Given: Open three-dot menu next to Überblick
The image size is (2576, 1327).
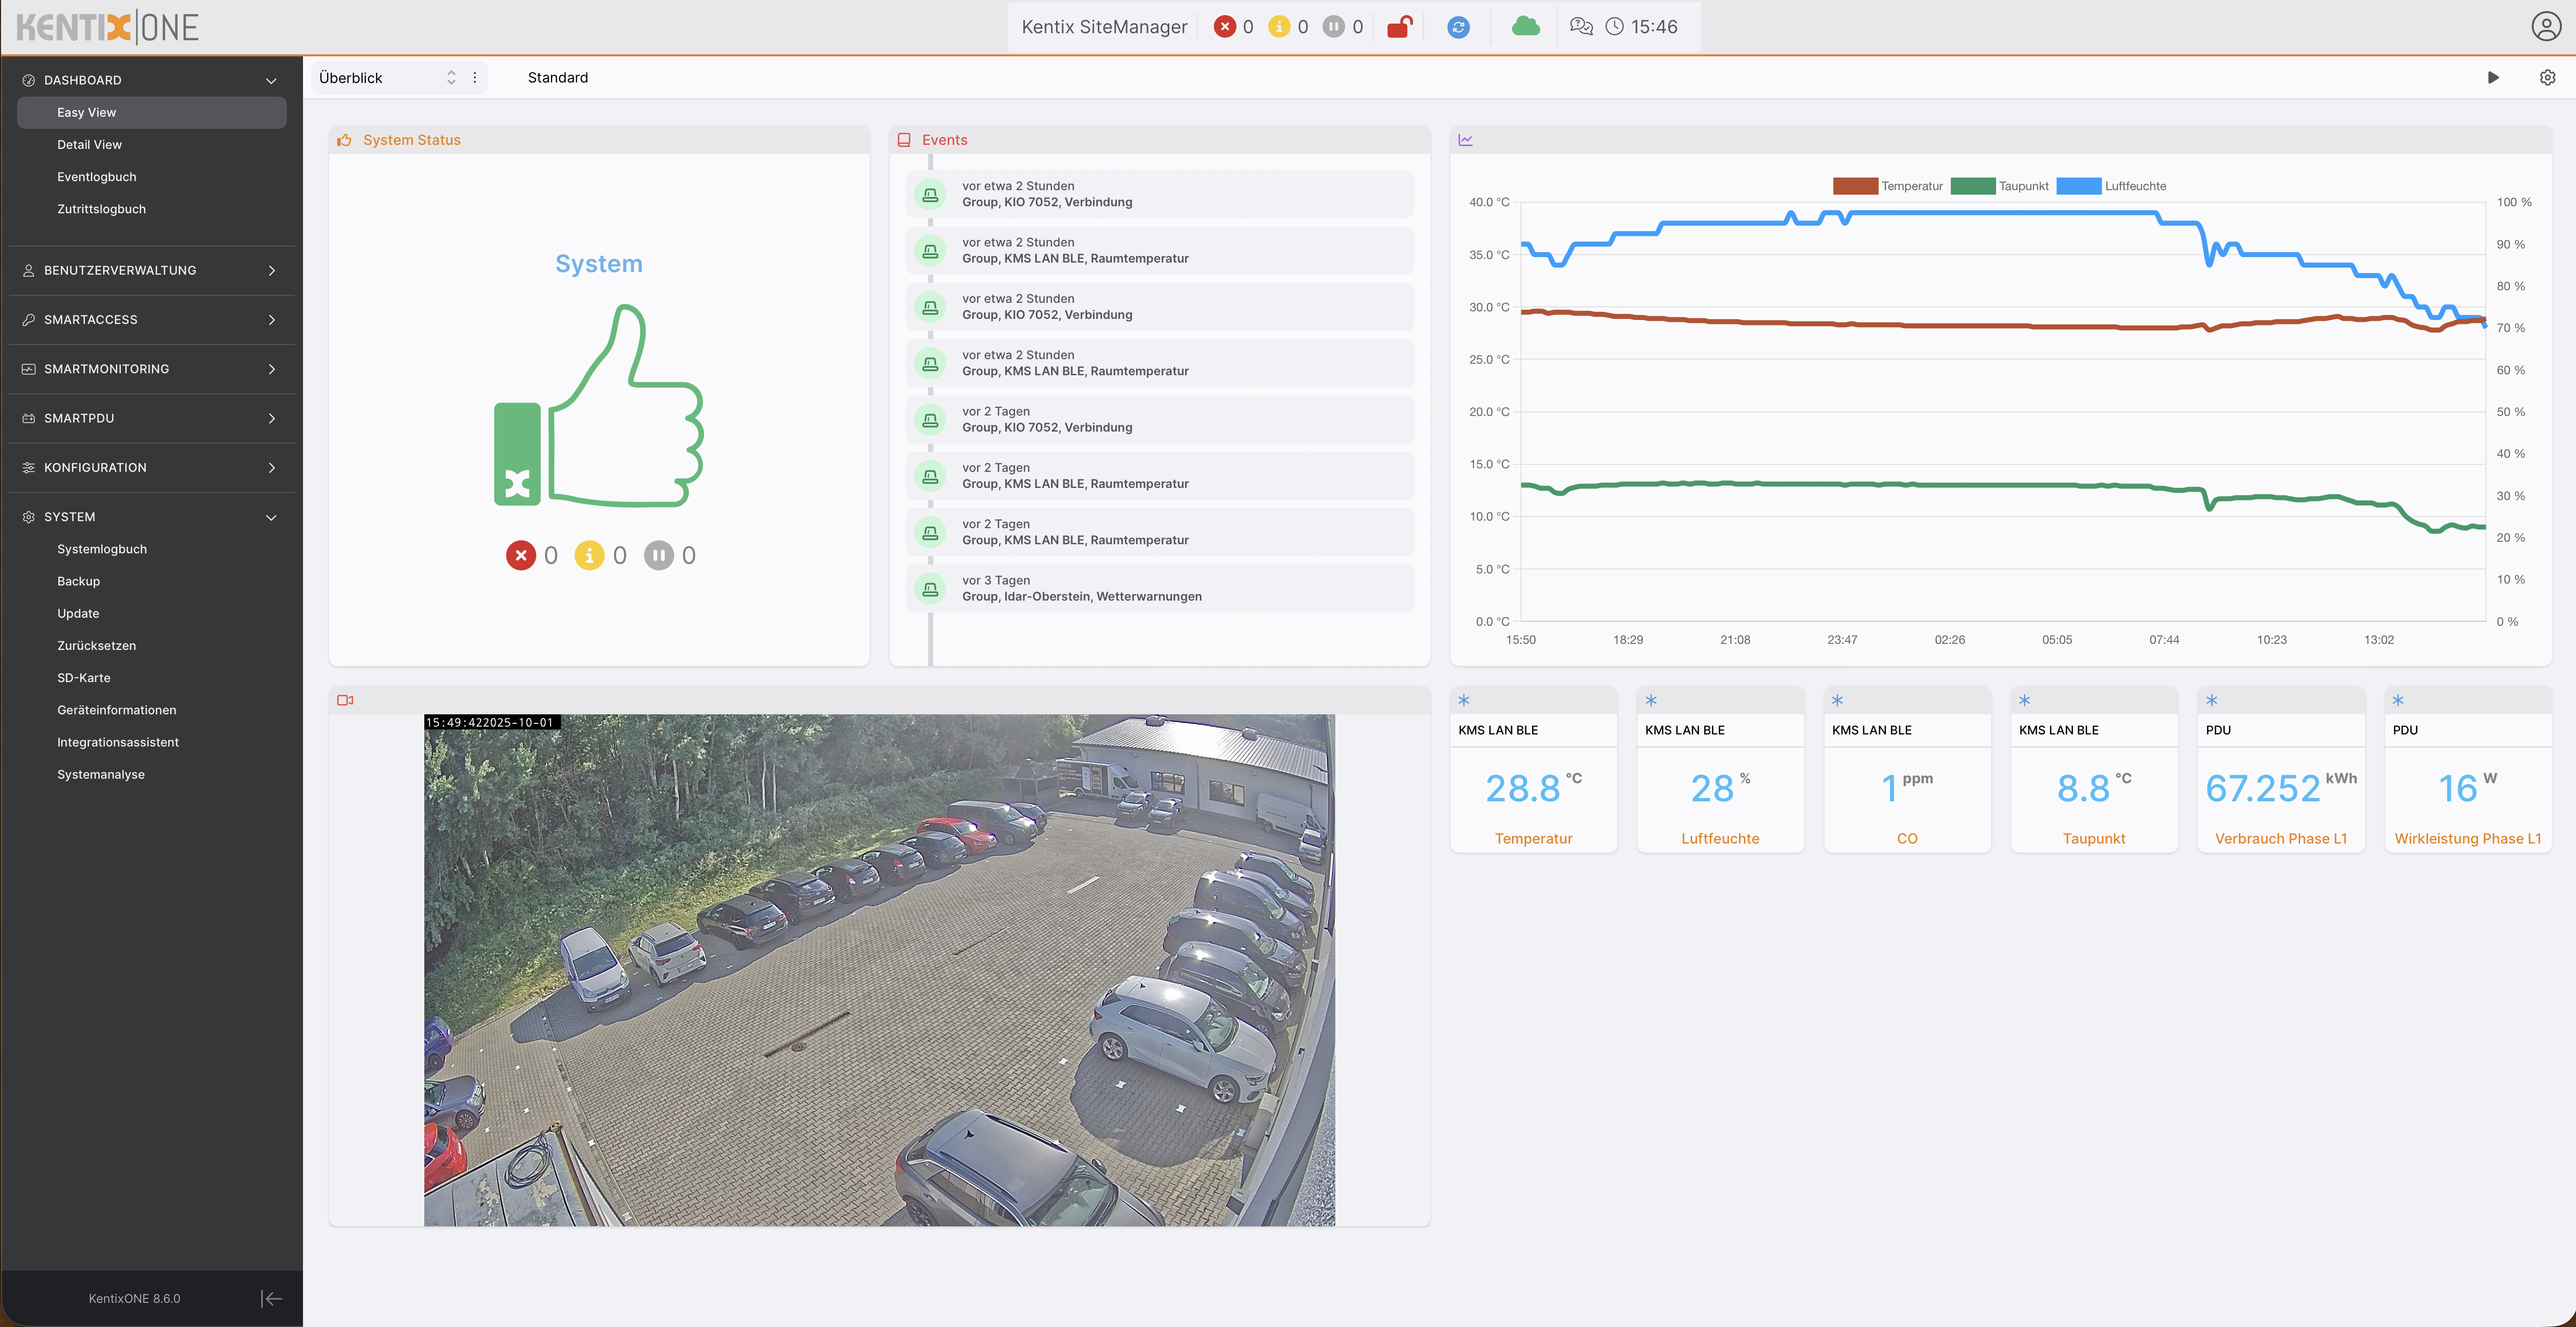Looking at the screenshot, I should click(x=475, y=78).
